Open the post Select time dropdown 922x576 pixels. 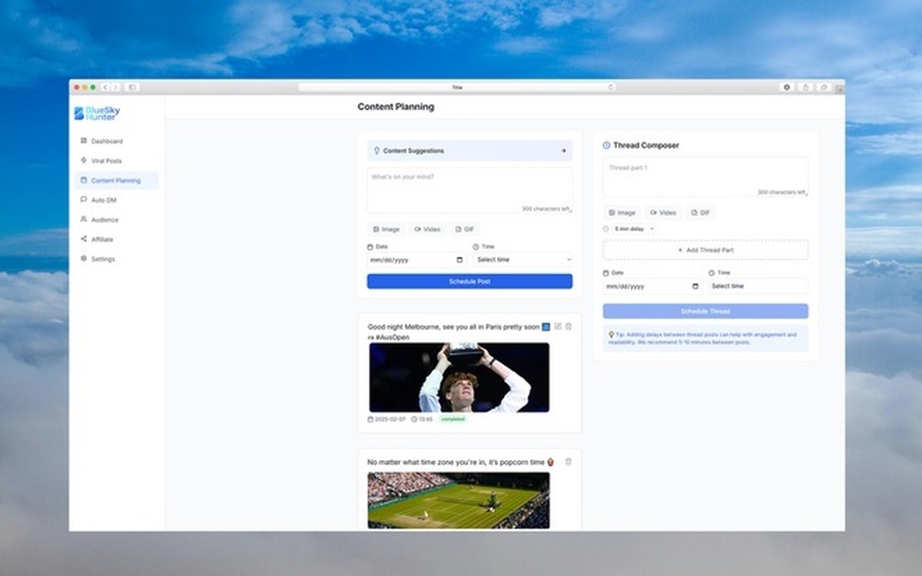(x=522, y=260)
